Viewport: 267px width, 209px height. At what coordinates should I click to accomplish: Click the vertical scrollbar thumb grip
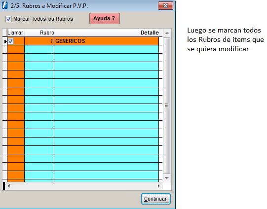[x=166, y=105]
